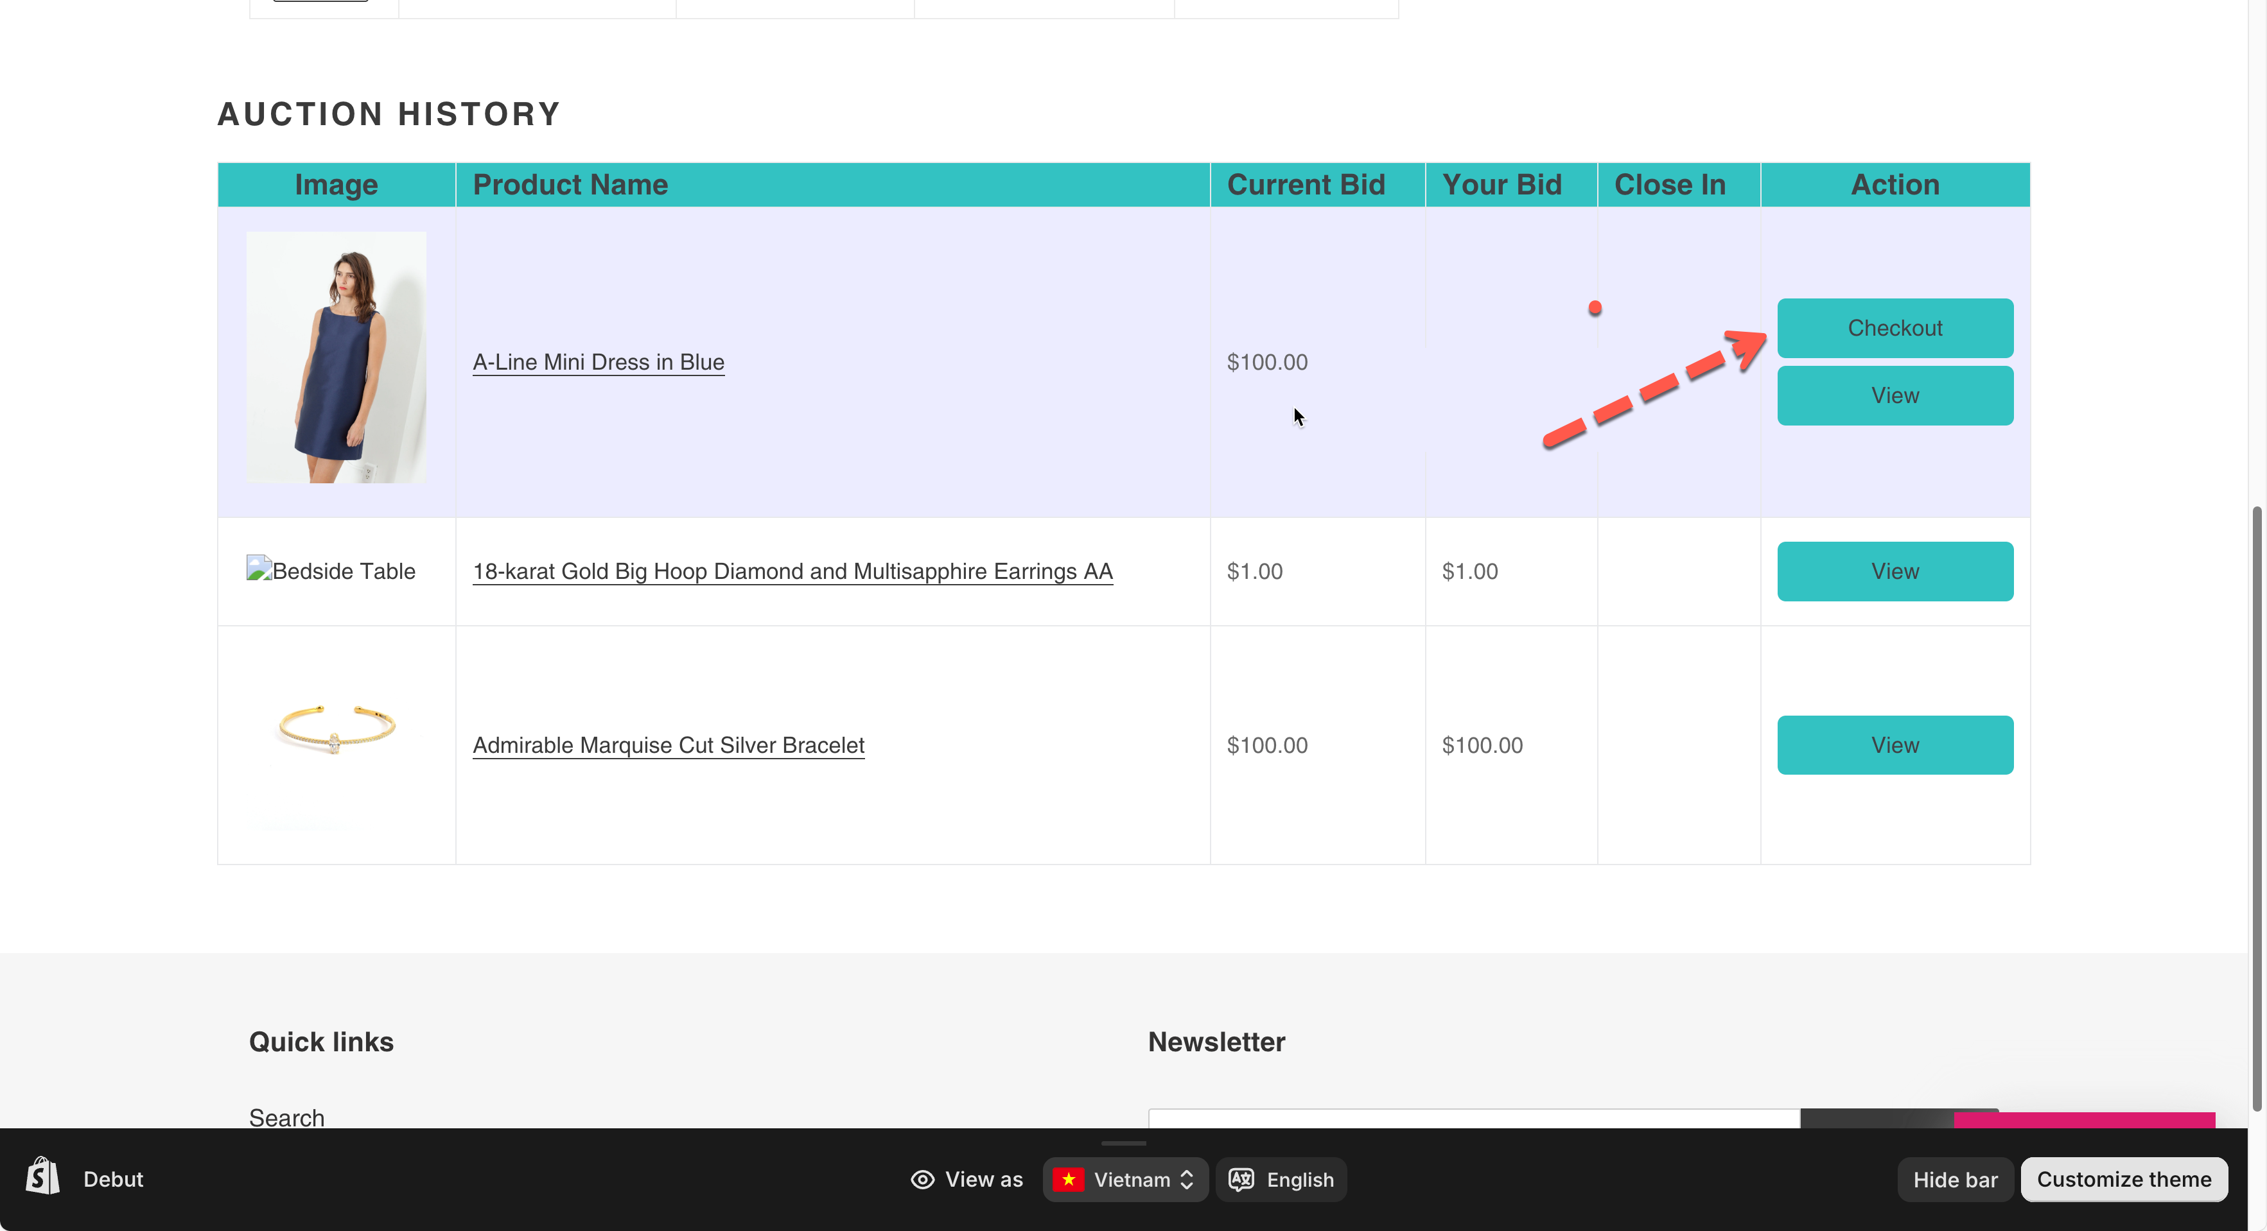The height and width of the screenshot is (1231, 2267).
Task: Click the blue dress product thumbnail
Action: pyautogui.click(x=336, y=357)
